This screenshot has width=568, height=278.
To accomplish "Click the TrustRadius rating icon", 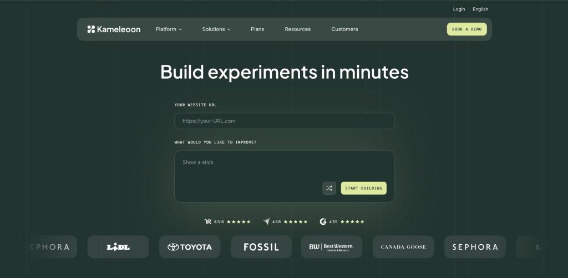I will tap(208, 222).
